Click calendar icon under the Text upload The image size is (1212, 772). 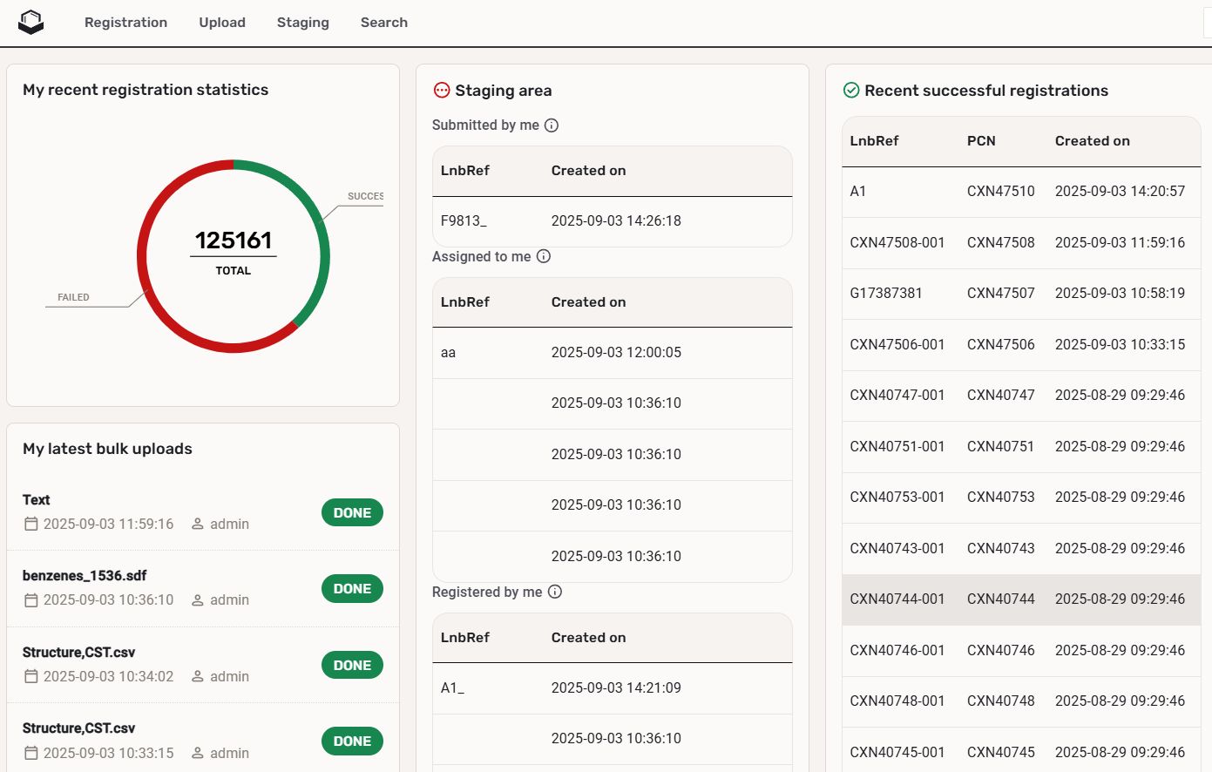click(x=31, y=524)
